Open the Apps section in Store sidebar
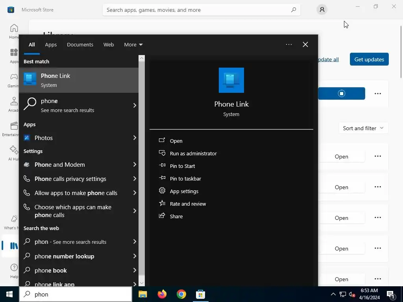This screenshot has width=403, height=302. tap(14, 56)
